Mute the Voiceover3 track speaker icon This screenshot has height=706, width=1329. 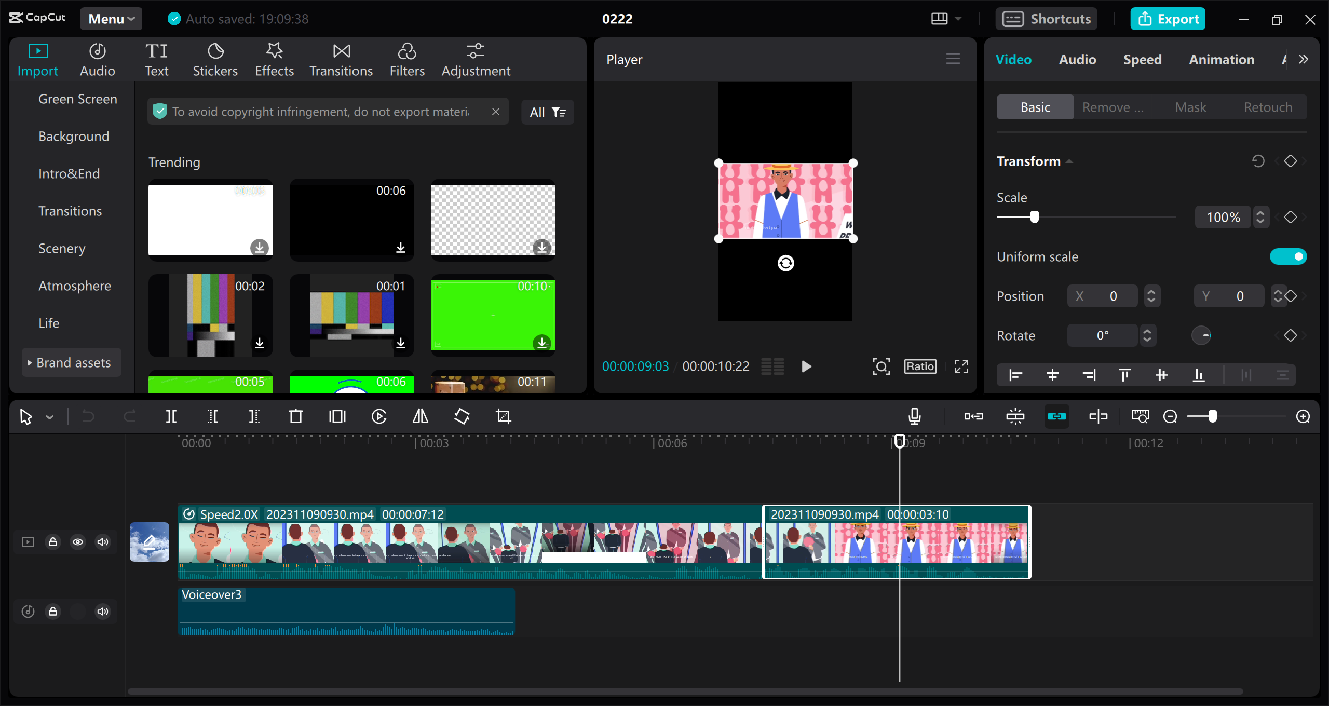pos(102,611)
